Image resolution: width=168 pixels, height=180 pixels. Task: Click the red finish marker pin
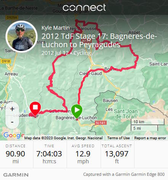click(35, 109)
